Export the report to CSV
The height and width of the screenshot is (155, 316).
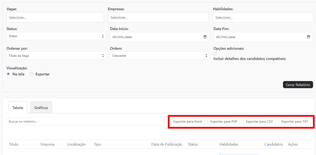coord(259,121)
